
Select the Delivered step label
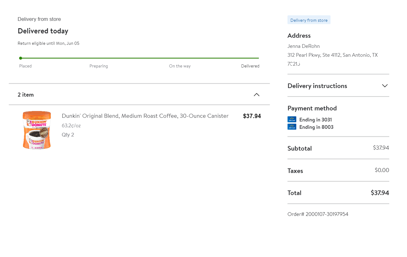[x=250, y=66]
